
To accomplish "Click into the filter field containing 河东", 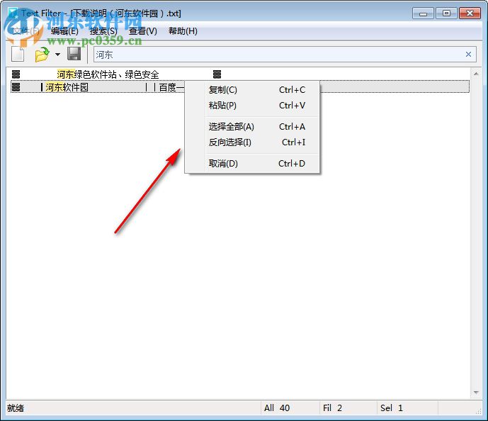I will (x=285, y=55).
